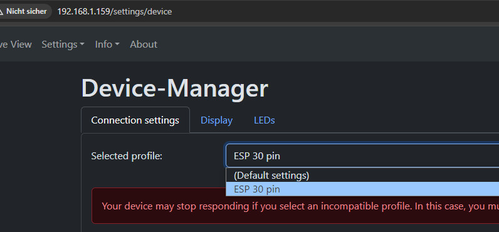Switch to the Connection settings tab

[x=135, y=120]
